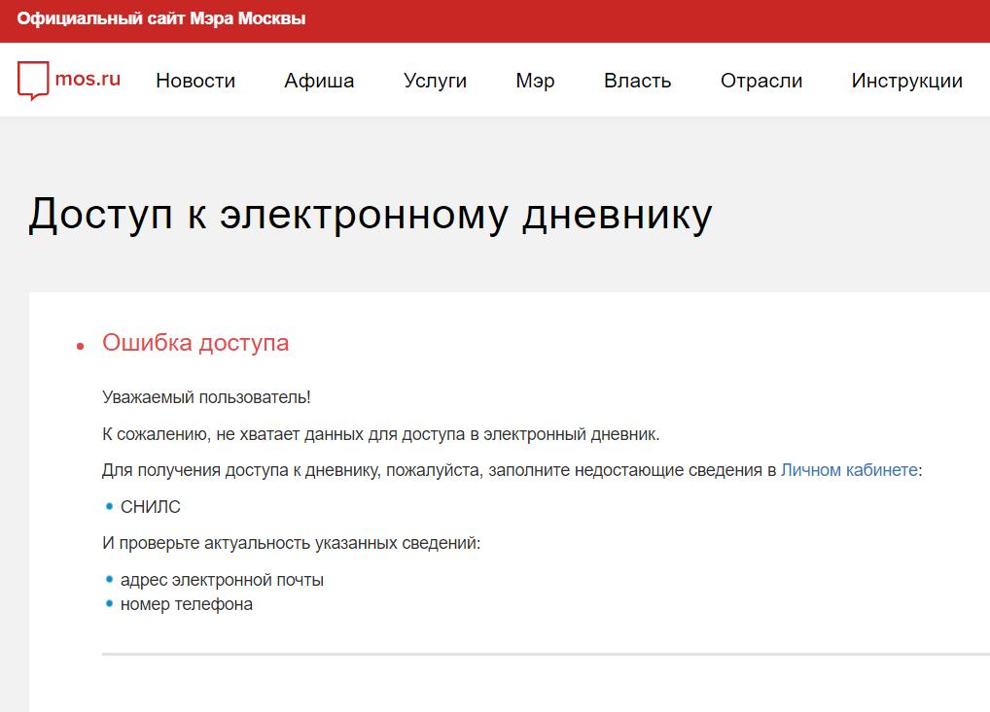
Task: Click the red bullet beside Ошибка доступа
Action: [x=81, y=347]
